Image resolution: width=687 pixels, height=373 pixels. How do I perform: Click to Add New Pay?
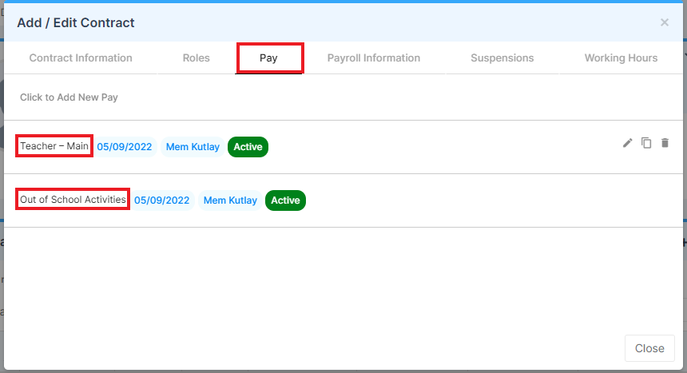click(69, 97)
